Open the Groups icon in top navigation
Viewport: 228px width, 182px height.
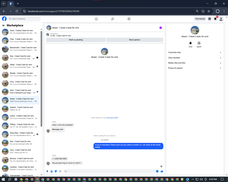[129, 19]
